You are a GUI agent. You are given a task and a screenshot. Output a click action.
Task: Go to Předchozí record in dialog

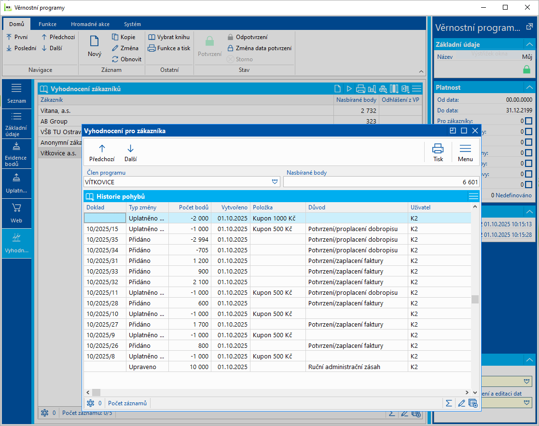(x=102, y=152)
